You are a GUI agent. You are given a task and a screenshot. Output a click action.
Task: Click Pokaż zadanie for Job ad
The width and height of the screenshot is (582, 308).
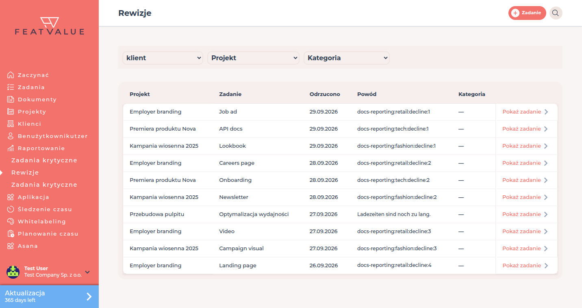click(525, 112)
